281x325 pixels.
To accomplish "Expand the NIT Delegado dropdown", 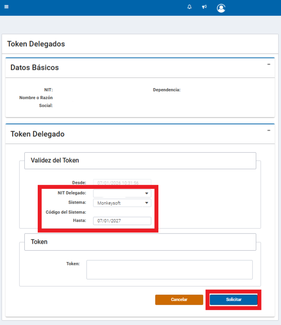I will 122,193.
